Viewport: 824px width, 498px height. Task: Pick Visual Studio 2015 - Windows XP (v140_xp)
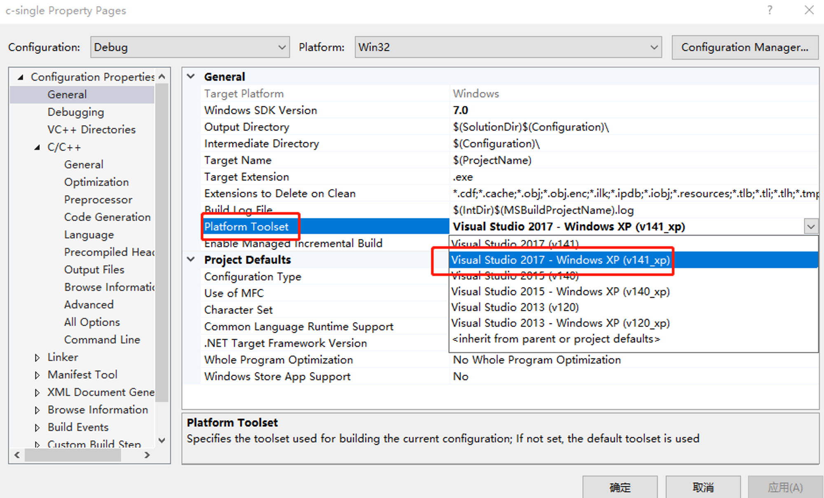pyautogui.click(x=633, y=292)
